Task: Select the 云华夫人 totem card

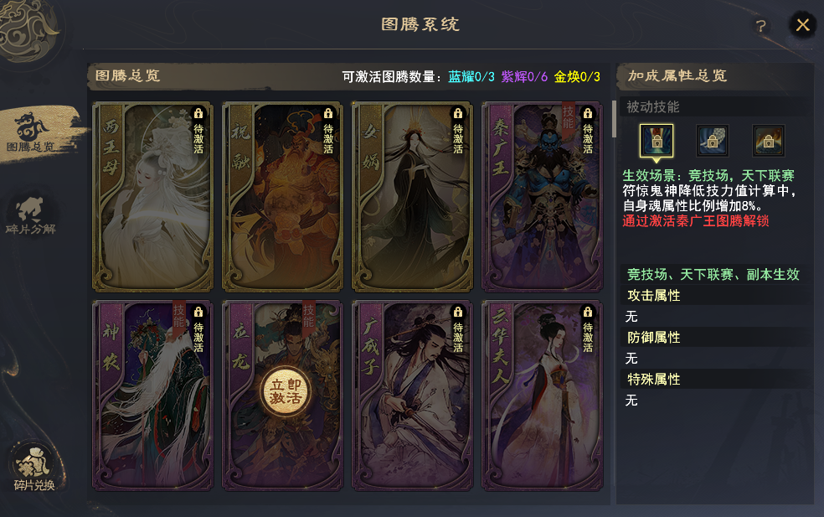Action: 543,396
